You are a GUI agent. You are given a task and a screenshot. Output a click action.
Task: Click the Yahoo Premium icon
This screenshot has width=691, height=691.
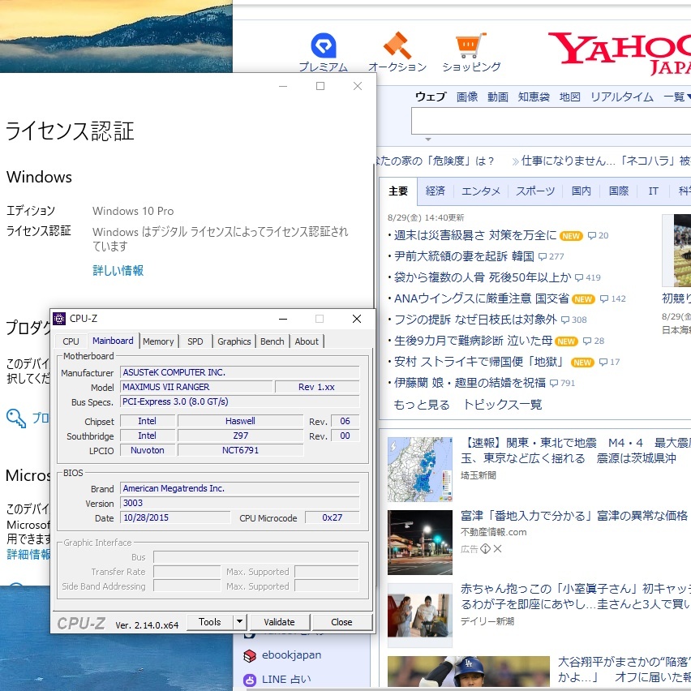point(323,45)
